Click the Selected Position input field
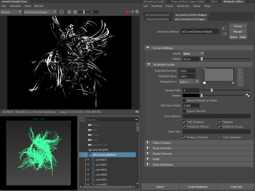The image size is (255, 191). (187, 71)
